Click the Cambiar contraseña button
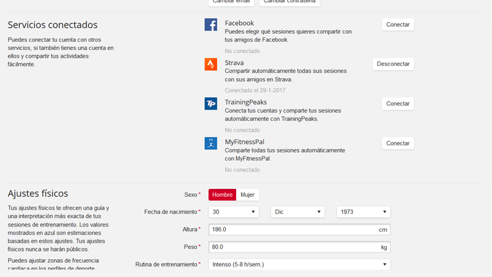The image size is (492, 277). point(290,2)
